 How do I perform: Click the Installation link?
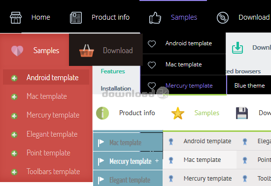(x=116, y=89)
